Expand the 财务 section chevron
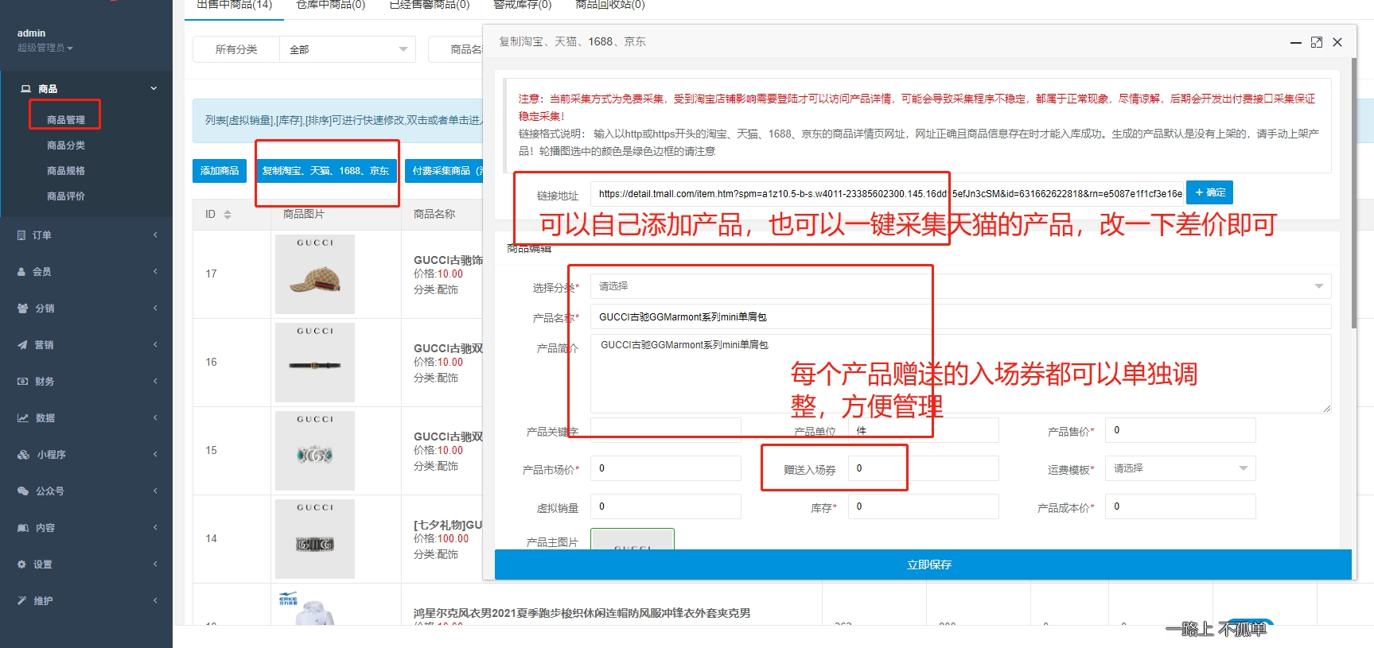 [x=155, y=381]
